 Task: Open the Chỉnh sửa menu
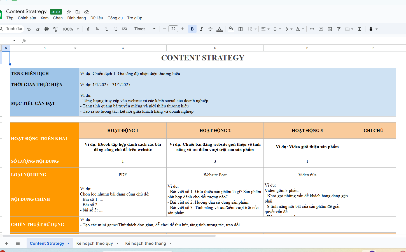point(27,18)
